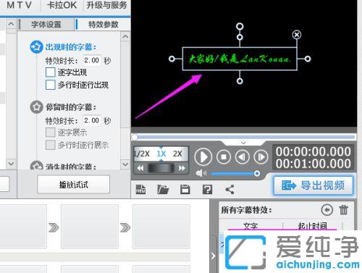The height and width of the screenshot is (273, 362).
Task: Click 文字 column header
Action: (251, 226)
